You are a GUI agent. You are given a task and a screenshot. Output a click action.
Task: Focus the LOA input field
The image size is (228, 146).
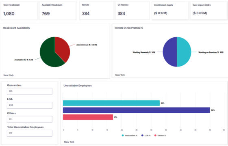coord(30,105)
